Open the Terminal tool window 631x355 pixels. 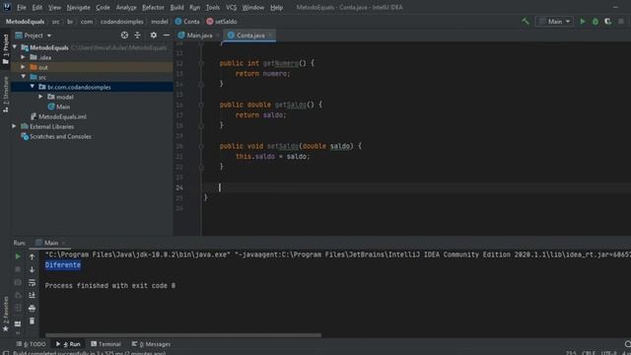(105, 344)
